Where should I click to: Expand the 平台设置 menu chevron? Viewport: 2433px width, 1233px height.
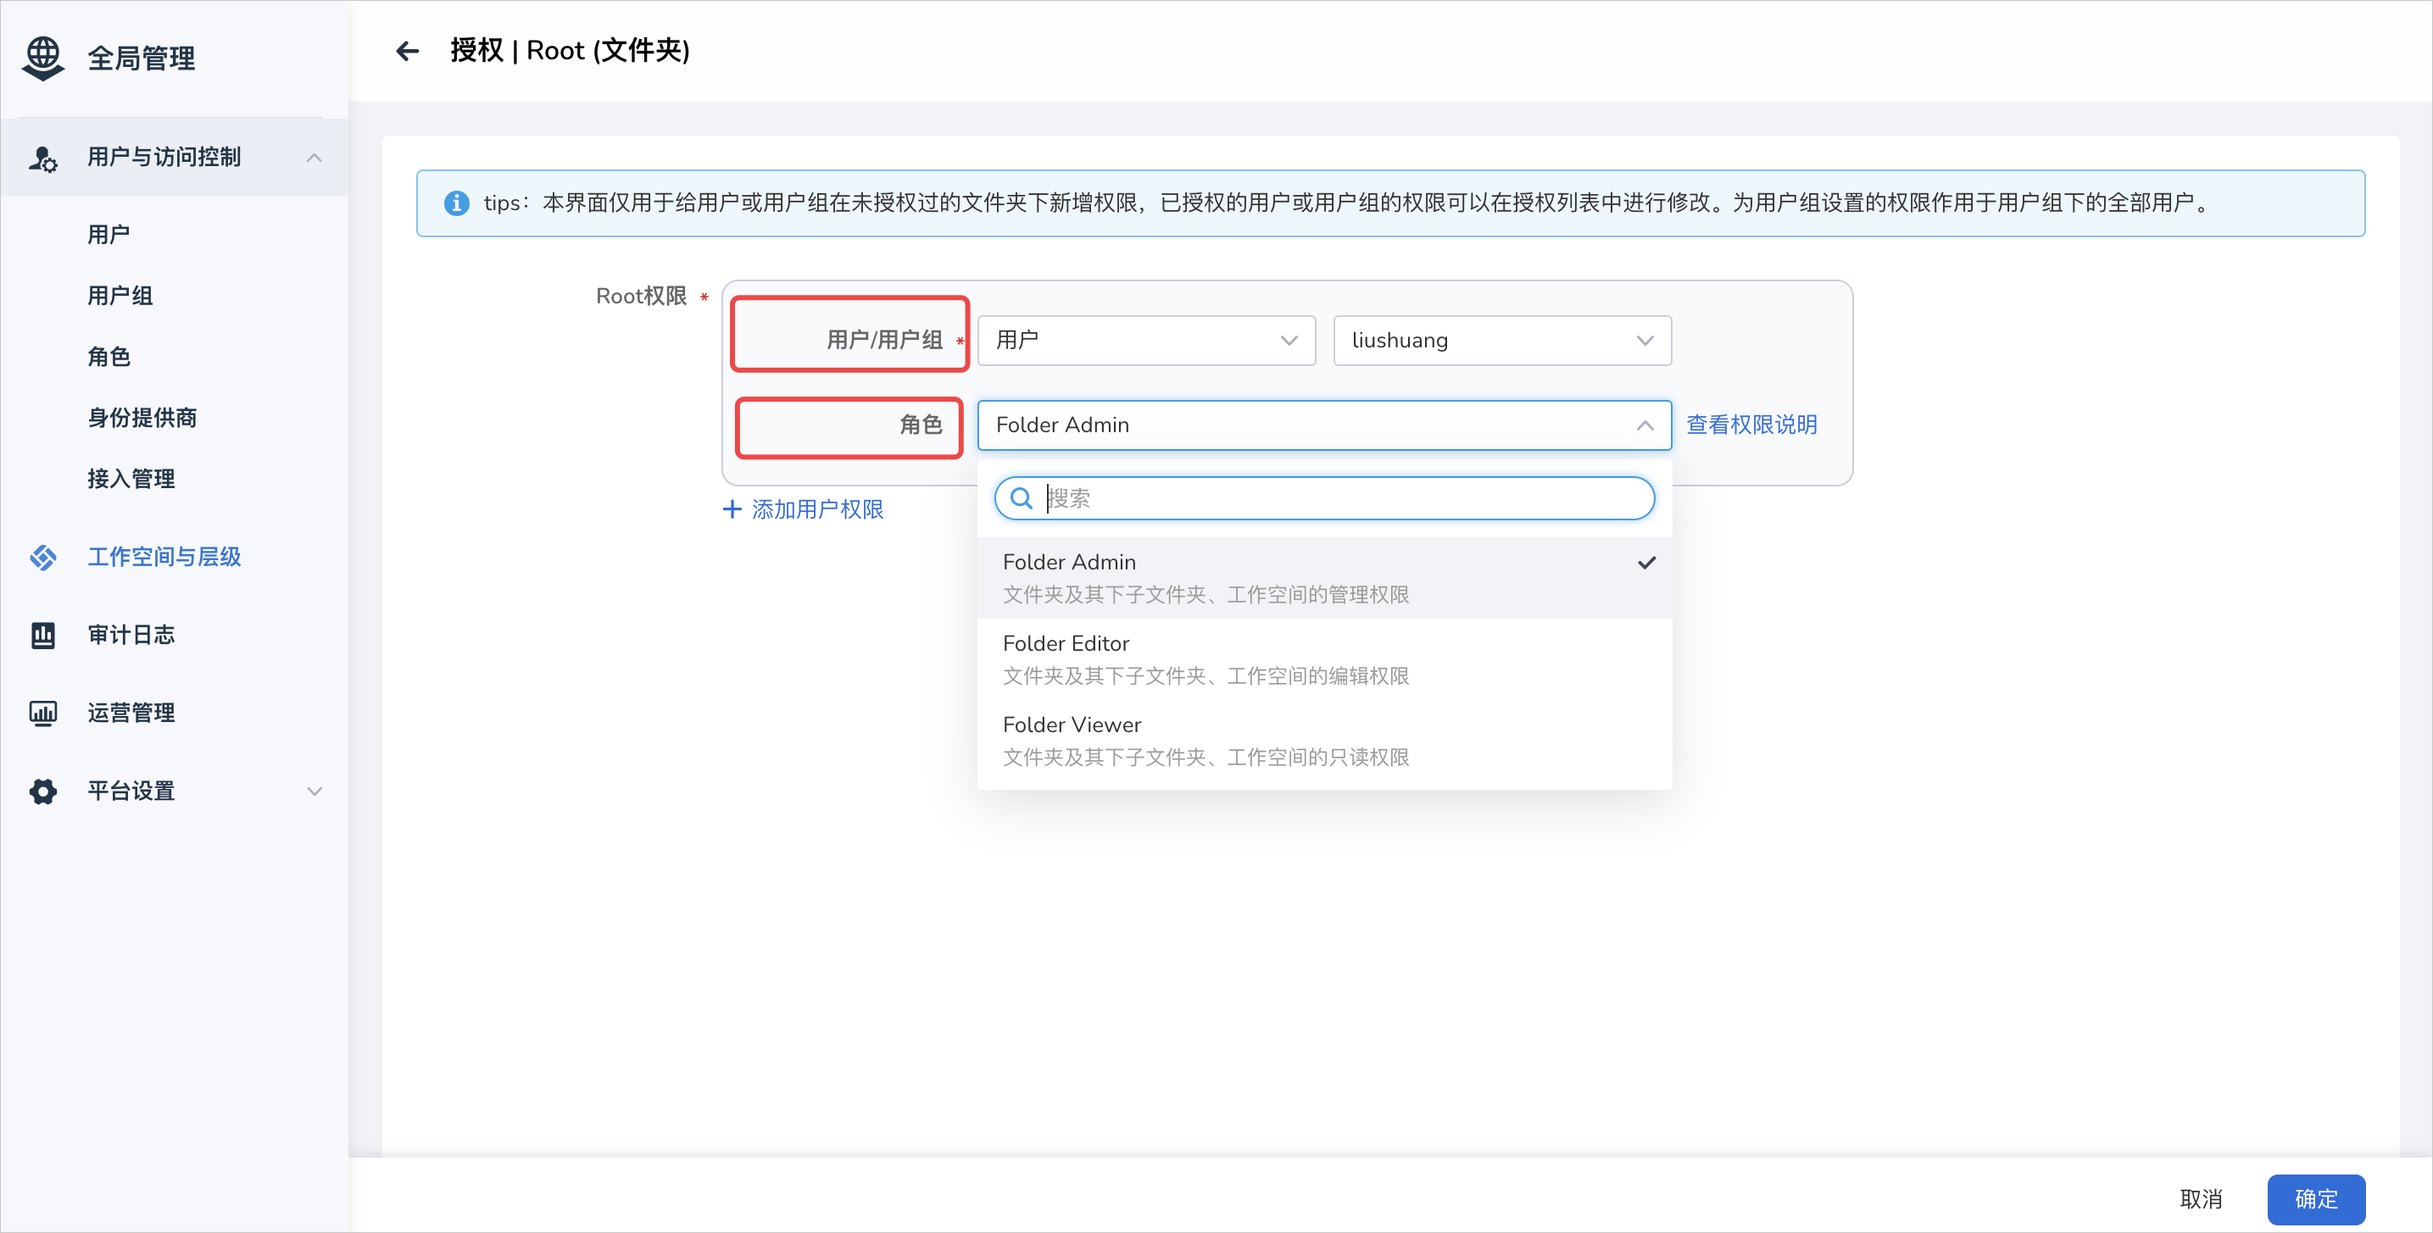tap(315, 791)
